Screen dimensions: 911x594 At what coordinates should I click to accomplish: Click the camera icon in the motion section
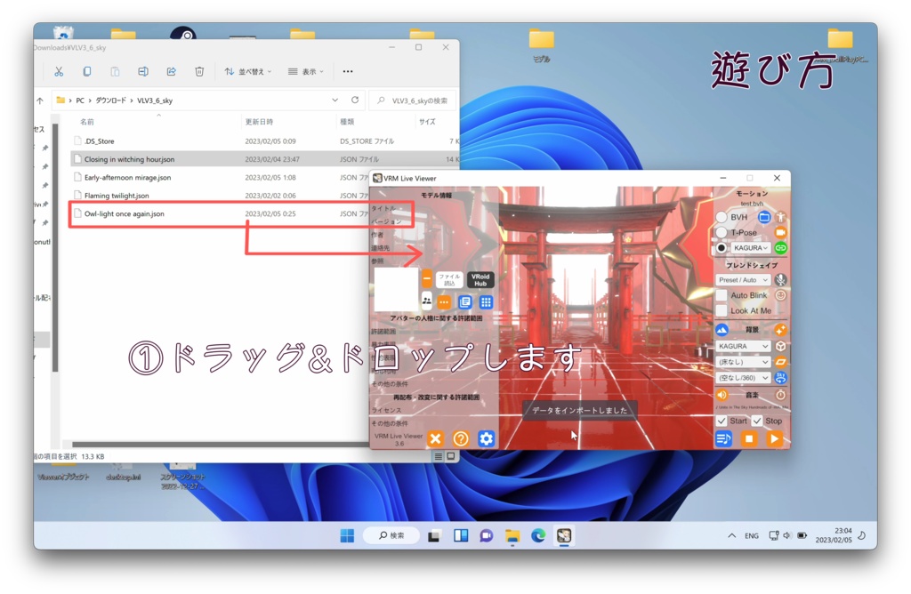779,232
